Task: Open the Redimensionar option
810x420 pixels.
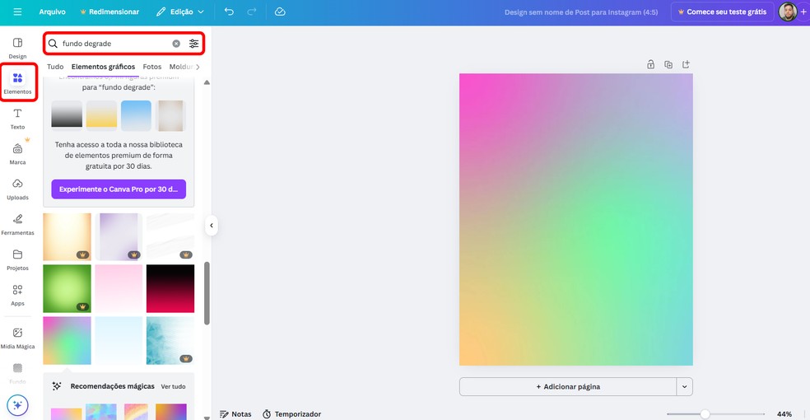Action: (x=109, y=12)
